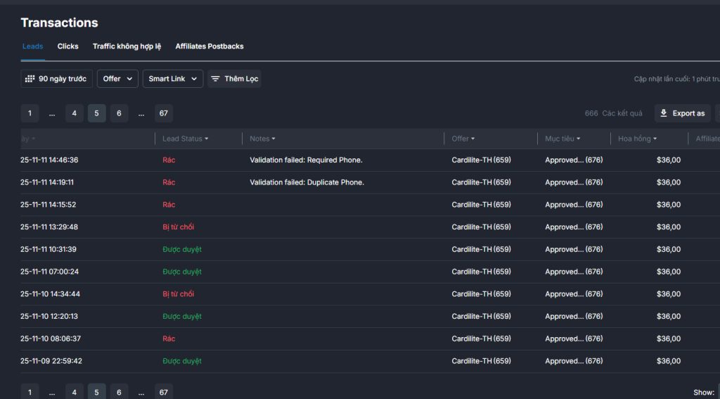The width and height of the screenshot is (720, 399).
Task: Click sort arrow on Notes column
Action: 274,139
